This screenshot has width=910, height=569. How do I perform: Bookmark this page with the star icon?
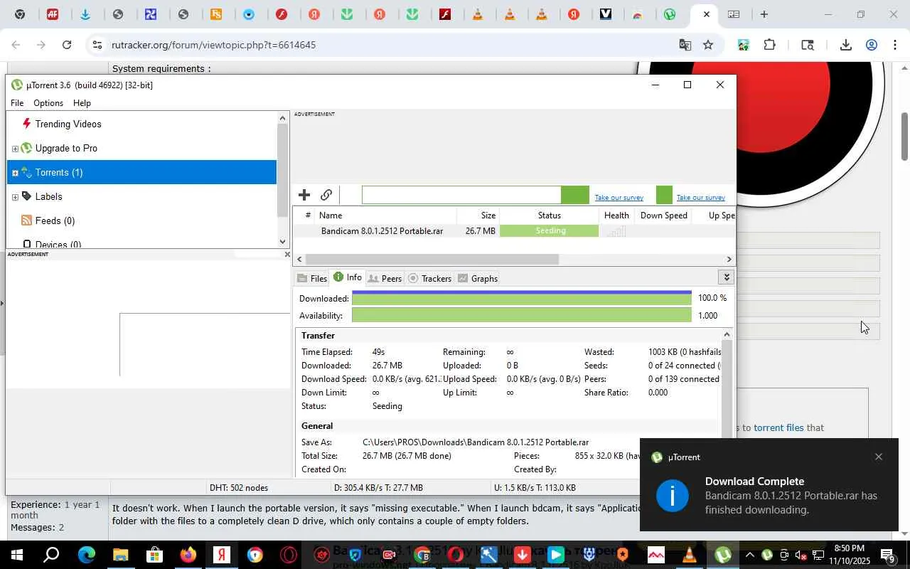click(708, 45)
